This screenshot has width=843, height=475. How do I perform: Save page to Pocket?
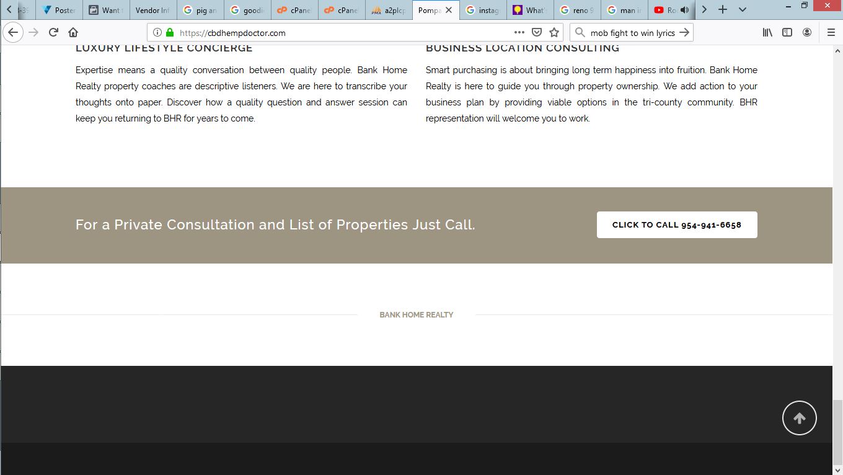pyautogui.click(x=537, y=32)
